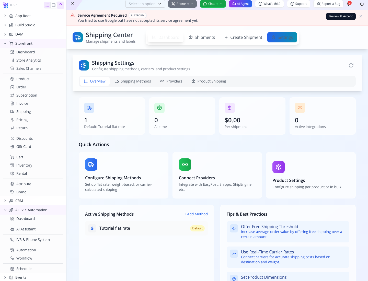This screenshot has height=281, width=368.
Task: Click the Shipping Settings gear icon
Action: point(84,65)
